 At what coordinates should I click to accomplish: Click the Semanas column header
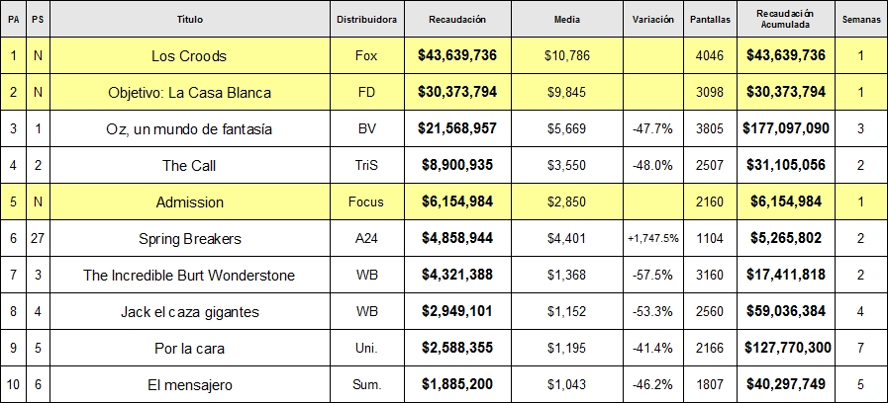point(860,20)
